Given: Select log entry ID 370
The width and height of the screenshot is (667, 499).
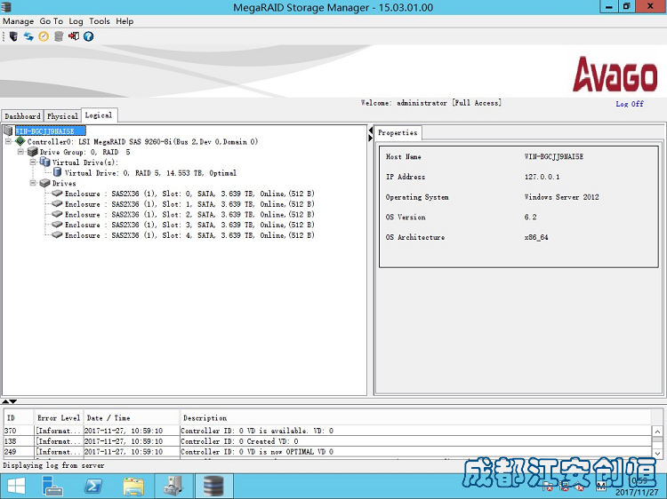Looking at the screenshot, I should [327, 431].
